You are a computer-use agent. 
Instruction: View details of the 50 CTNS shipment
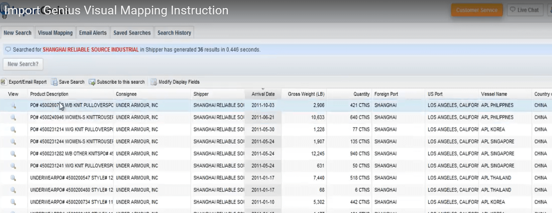tap(13, 166)
